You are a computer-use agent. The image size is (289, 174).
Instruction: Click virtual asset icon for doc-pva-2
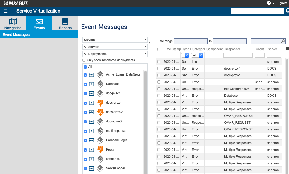pyautogui.click(x=100, y=93)
